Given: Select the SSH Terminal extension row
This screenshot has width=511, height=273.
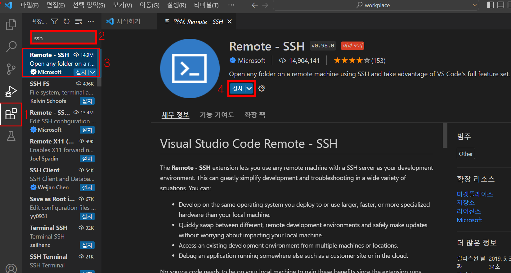Looking at the screenshot, I should pos(62,262).
